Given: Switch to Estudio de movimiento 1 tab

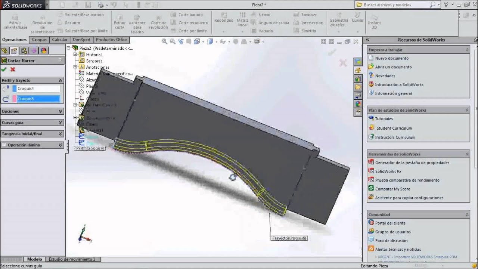Looking at the screenshot, I should [72, 259].
